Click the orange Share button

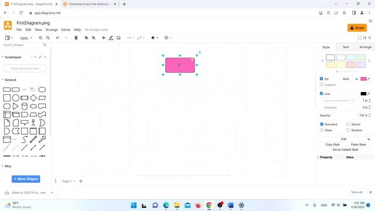point(357,28)
